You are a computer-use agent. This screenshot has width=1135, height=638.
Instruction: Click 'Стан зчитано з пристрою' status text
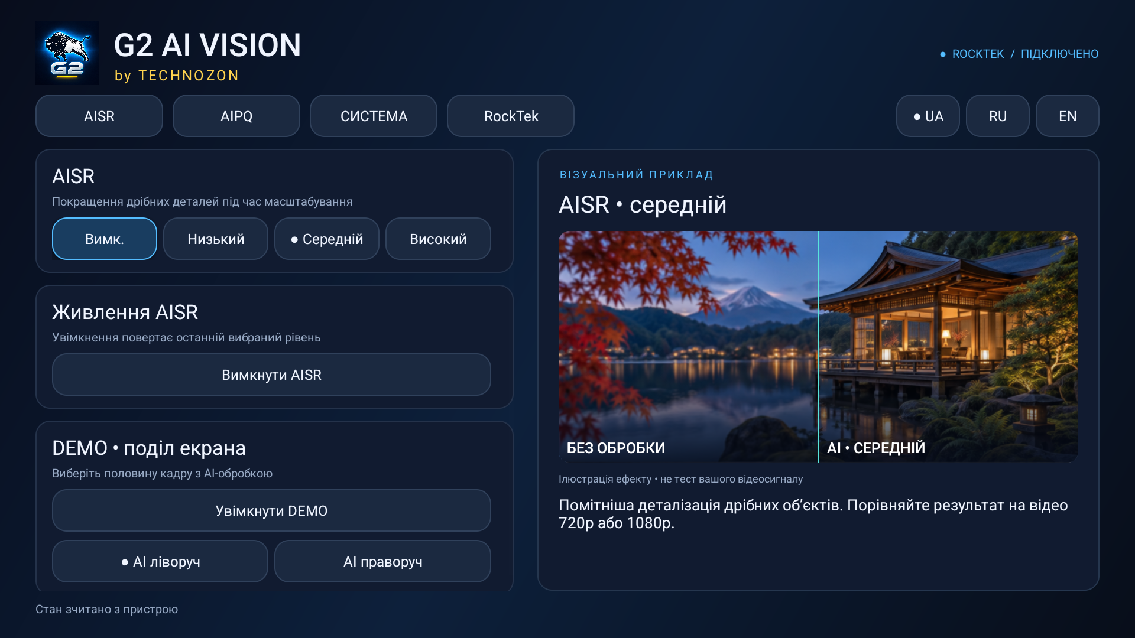pyautogui.click(x=106, y=609)
